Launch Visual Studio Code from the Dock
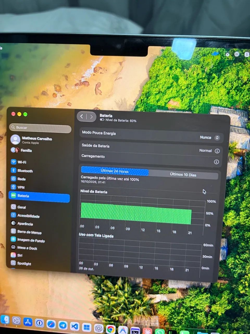This screenshot has height=334, width=250. pos(74,326)
